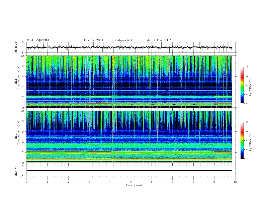Click the ch.2 "Frequency (kHz)" axis label
Viewport: 265px width, 204px height.
click(19, 132)
